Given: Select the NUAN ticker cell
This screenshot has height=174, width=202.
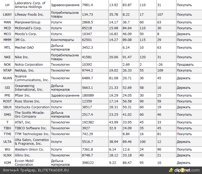Looking at the screenshot, I should (7, 78).
